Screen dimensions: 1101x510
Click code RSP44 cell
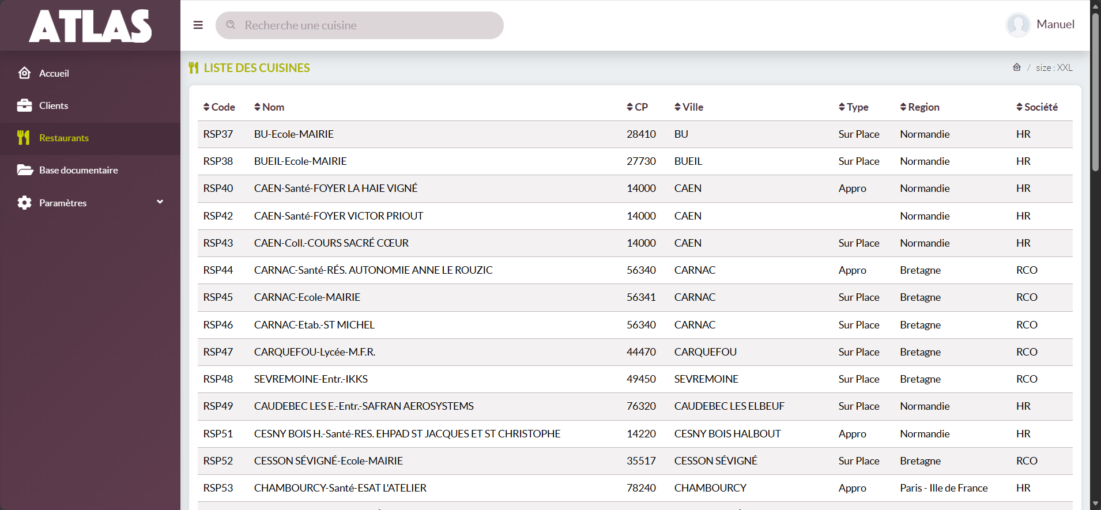[x=218, y=270]
